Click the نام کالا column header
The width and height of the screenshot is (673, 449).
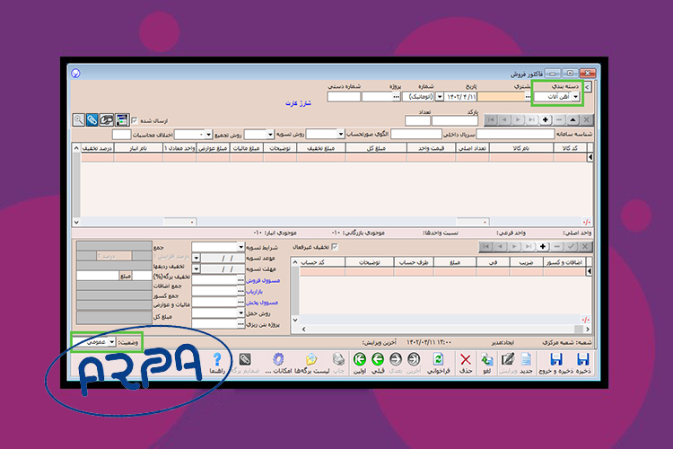[x=520, y=148]
